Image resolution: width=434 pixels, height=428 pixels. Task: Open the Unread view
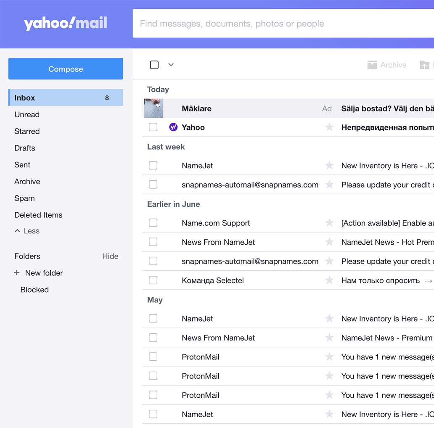pyautogui.click(x=27, y=114)
